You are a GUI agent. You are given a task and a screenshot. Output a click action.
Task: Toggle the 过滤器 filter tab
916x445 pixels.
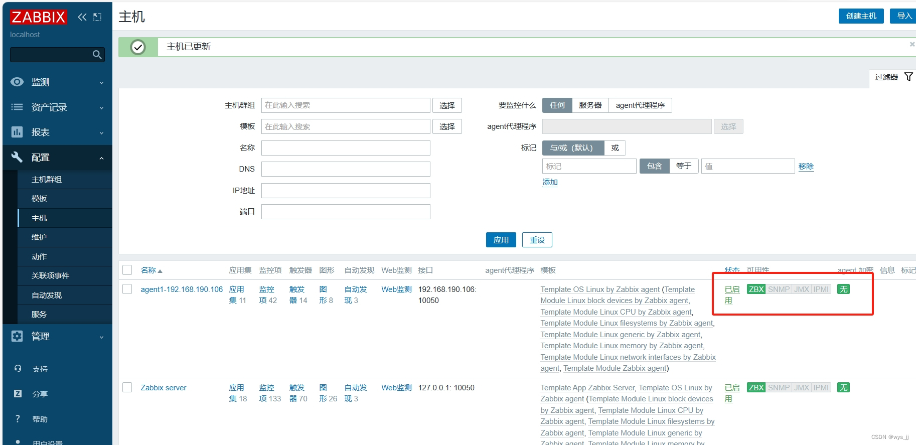(892, 77)
